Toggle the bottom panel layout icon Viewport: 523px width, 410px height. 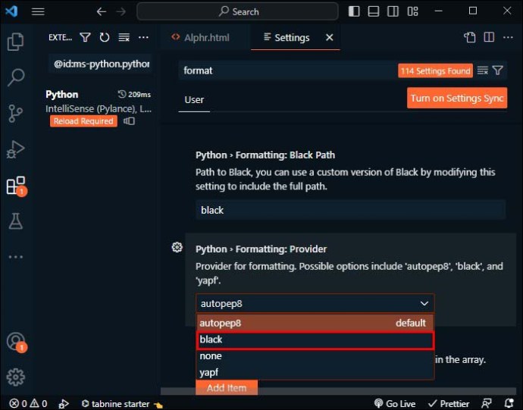tap(373, 11)
